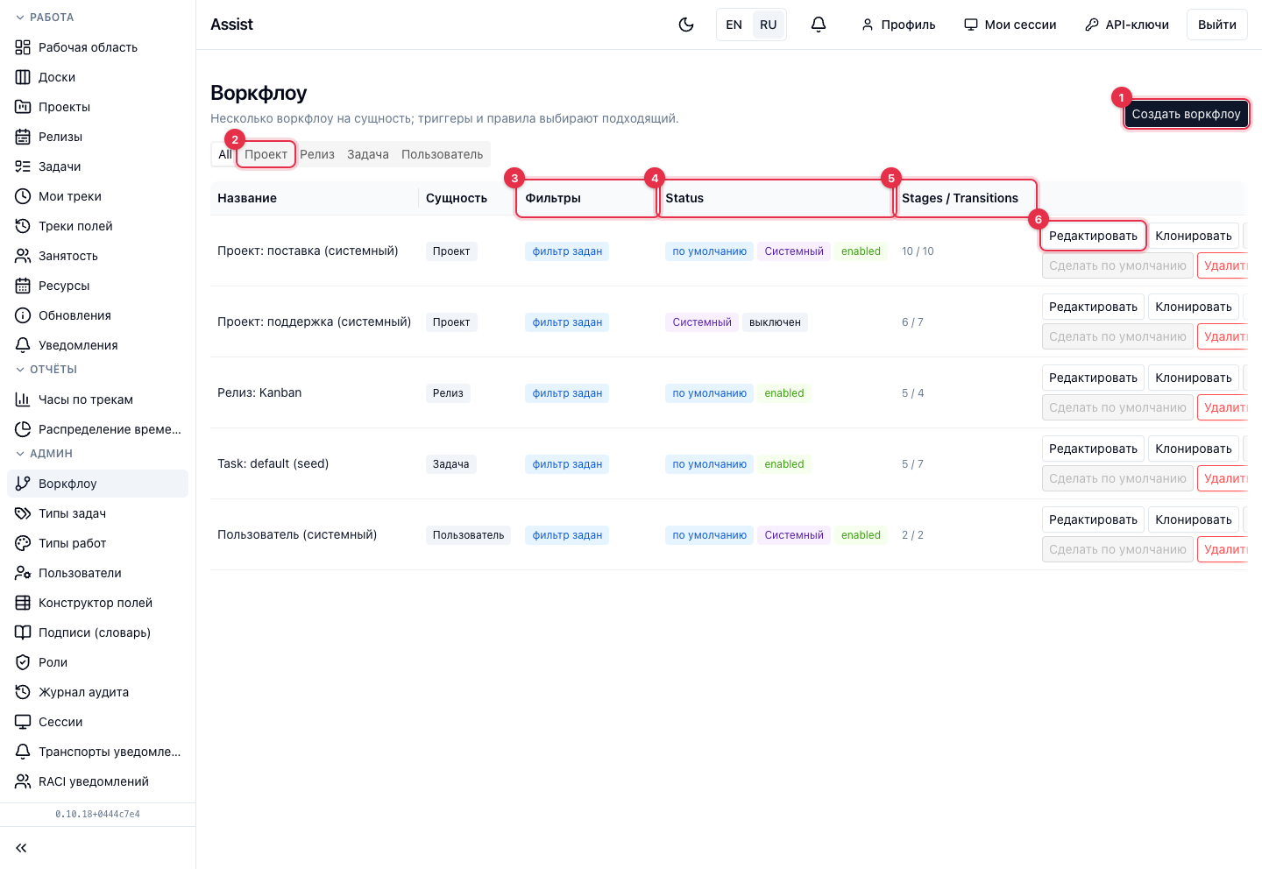Click the Проект: поддержка (системный) name

coord(315,321)
